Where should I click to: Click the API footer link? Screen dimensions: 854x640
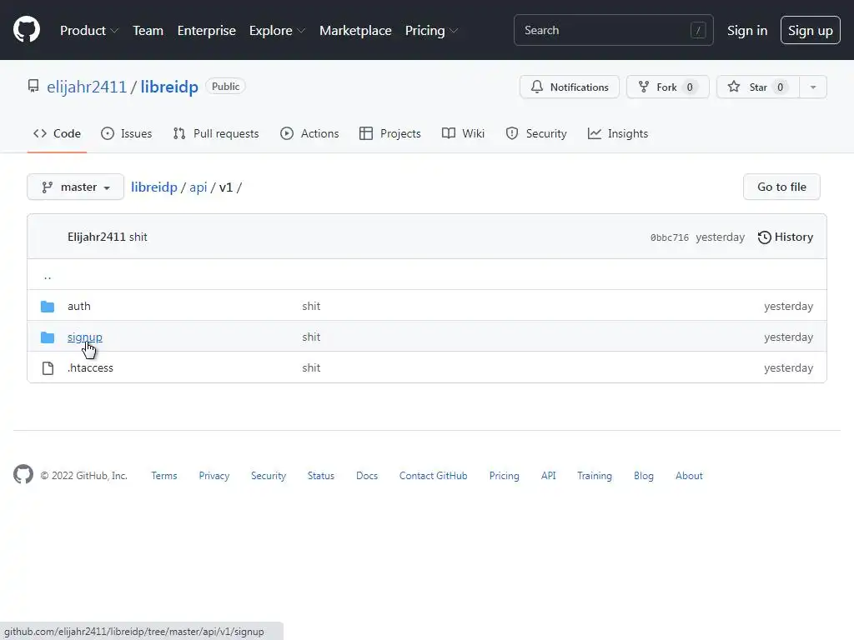click(x=549, y=476)
